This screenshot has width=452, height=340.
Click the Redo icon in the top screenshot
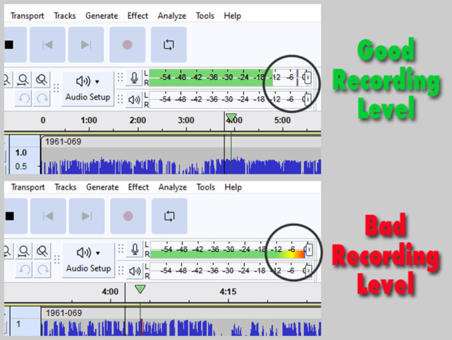[x=42, y=98]
